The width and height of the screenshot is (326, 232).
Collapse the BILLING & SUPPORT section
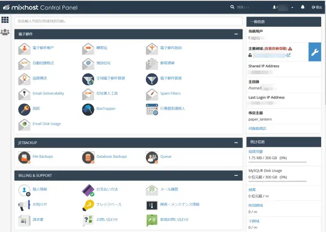pyautogui.click(x=236, y=175)
